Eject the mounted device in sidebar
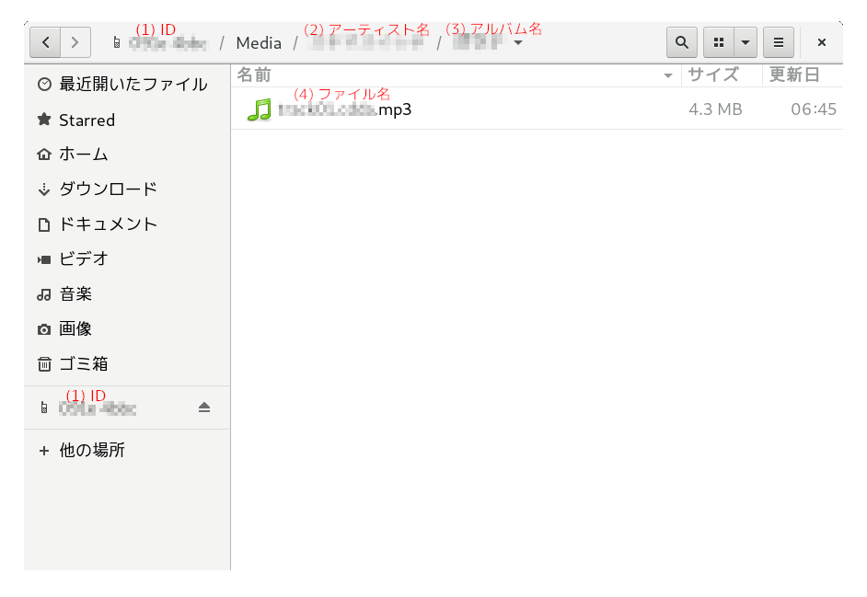 (x=204, y=408)
